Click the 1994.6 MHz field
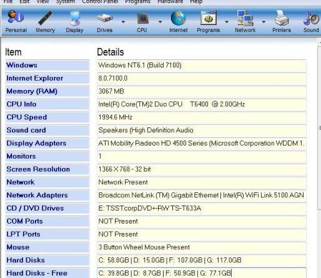Image resolution: width=321 pixels, height=278 pixels. tap(202, 117)
